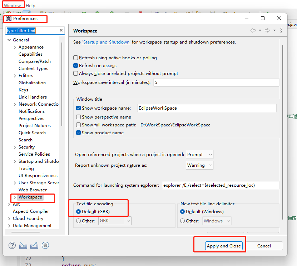Open the back history dropdown arrow

(260, 30)
